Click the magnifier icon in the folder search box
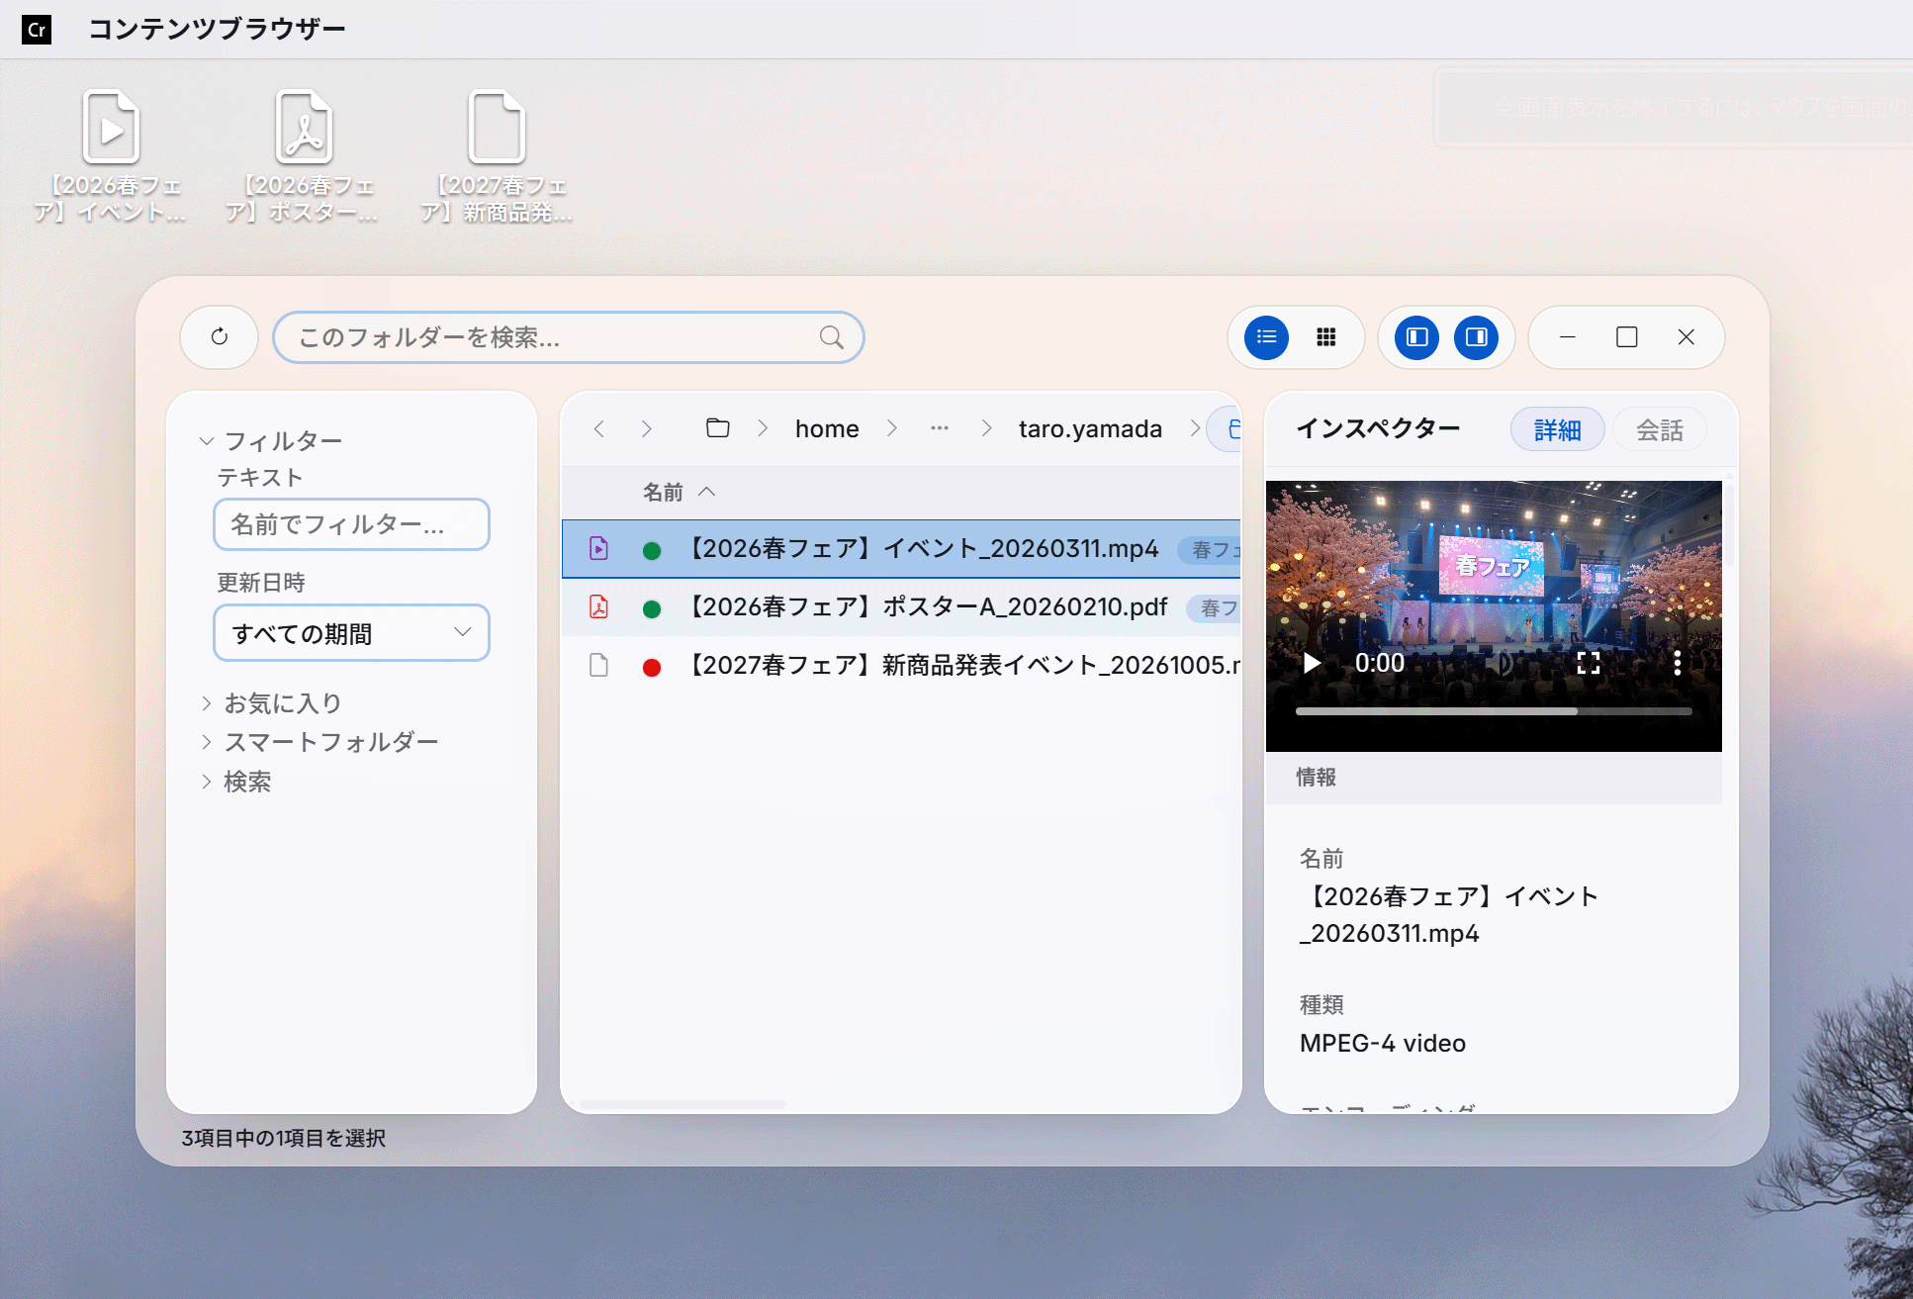 tap(832, 337)
